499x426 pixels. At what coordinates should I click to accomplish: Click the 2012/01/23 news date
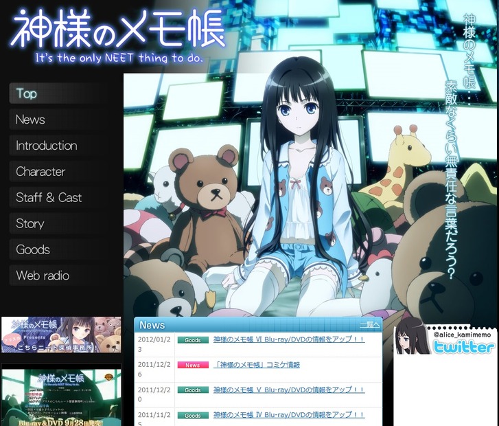[154, 344]
